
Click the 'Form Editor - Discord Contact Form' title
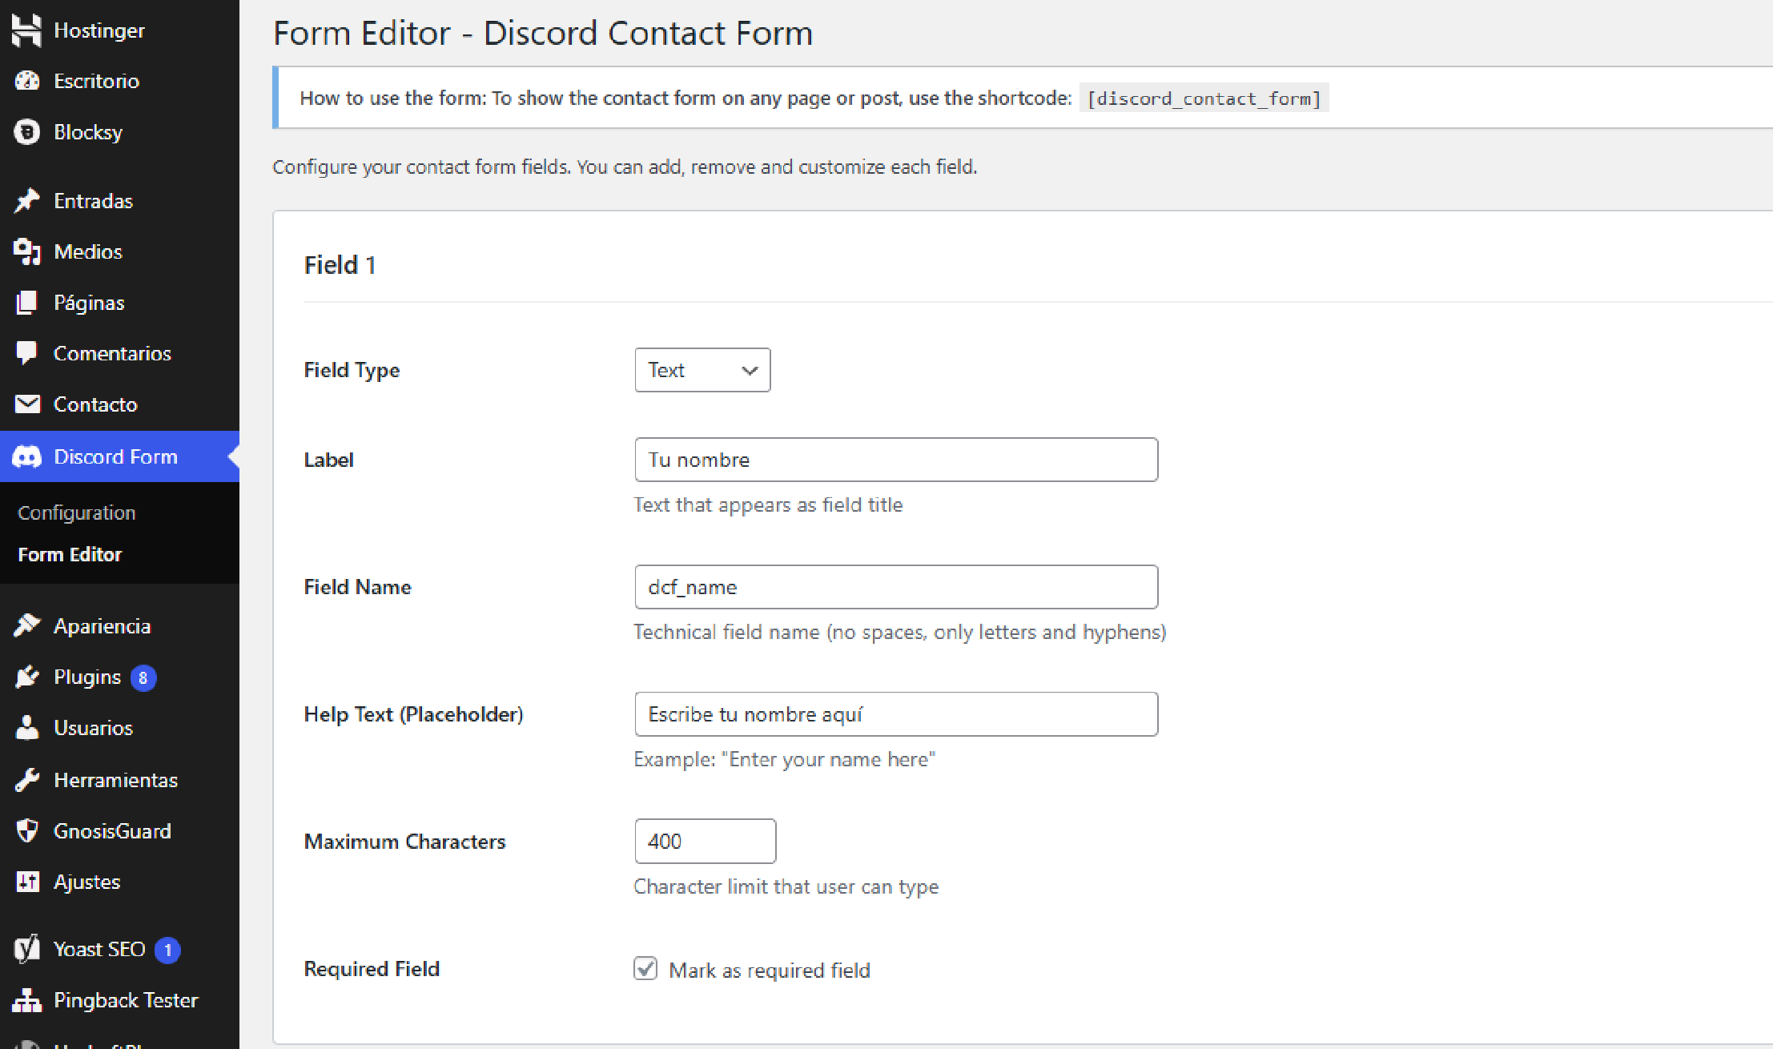tap(543, 33)
